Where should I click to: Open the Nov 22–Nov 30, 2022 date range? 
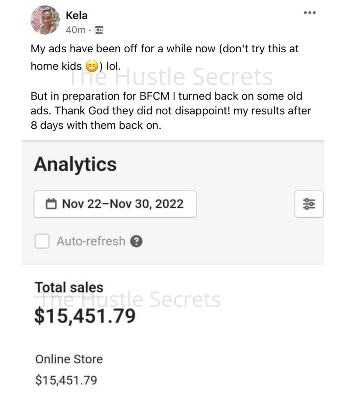pos(115,204)
